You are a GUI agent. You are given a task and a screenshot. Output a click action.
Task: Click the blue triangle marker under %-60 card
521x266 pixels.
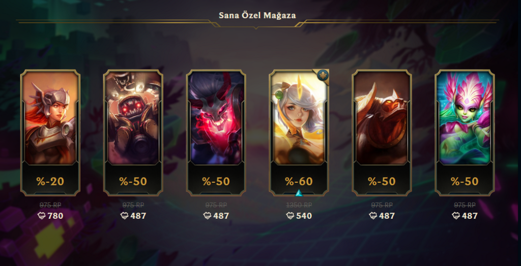point(299,193)
